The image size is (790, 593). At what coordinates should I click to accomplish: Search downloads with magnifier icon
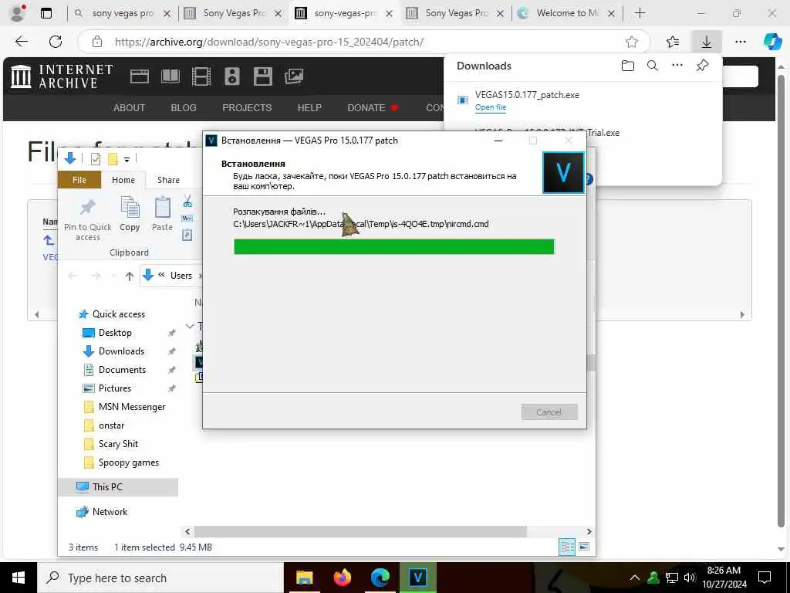click(x=653, y=66)
